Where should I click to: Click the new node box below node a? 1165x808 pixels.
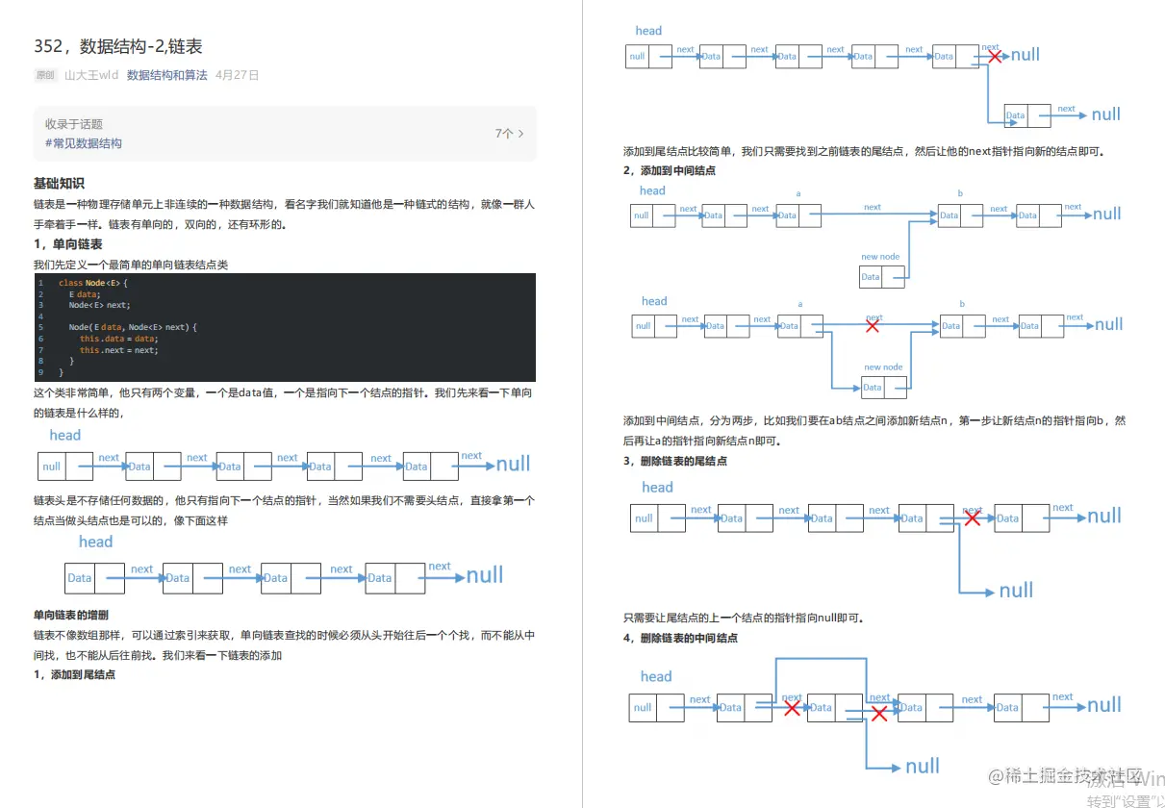881,276
